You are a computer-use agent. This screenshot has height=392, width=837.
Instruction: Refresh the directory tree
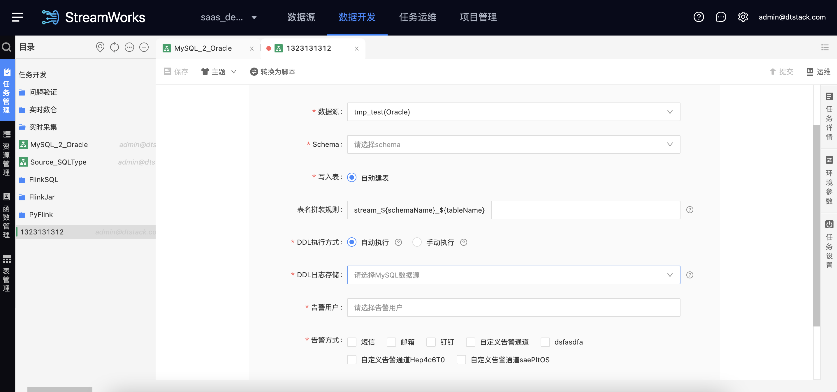click(114, 47)
